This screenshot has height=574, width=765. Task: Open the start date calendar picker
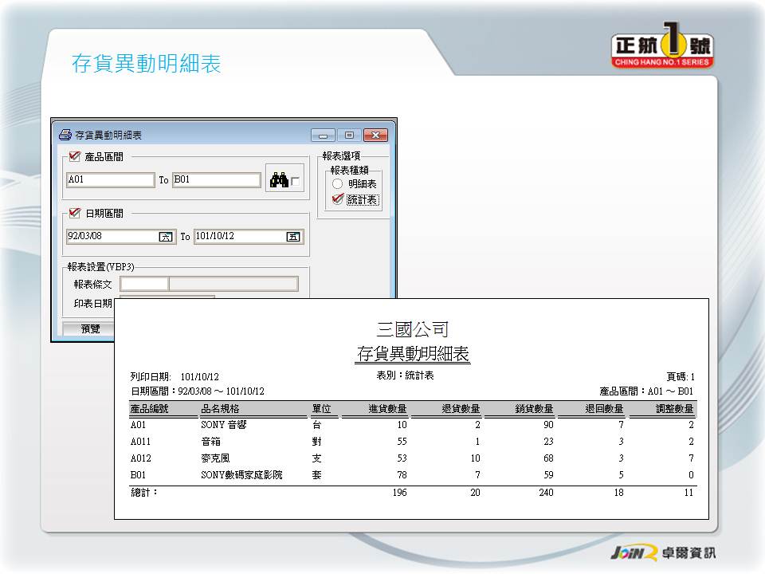coord(166,237)
